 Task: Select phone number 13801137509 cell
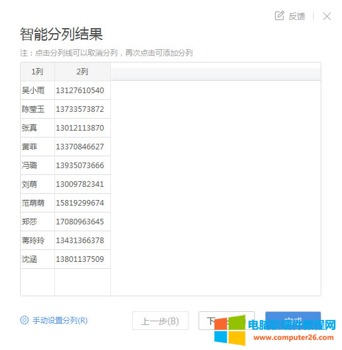(x=83, y=259)
